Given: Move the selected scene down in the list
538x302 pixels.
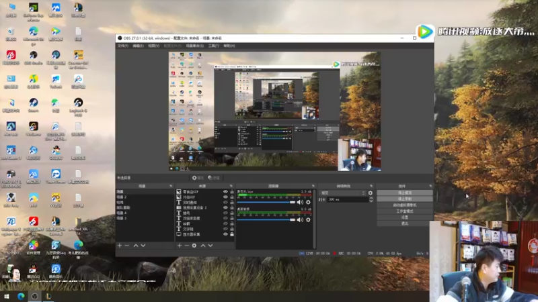Looking at the screenshot, I should [x=143, y=246].
